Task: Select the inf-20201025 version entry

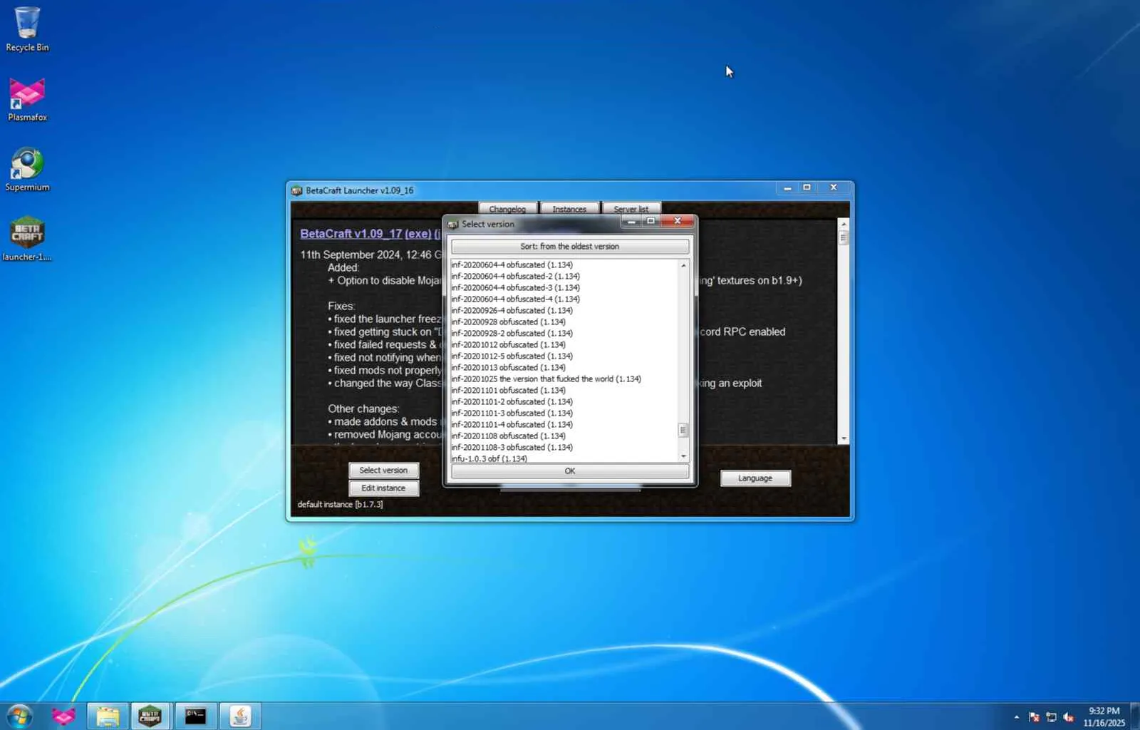Action: pos(564,379)
